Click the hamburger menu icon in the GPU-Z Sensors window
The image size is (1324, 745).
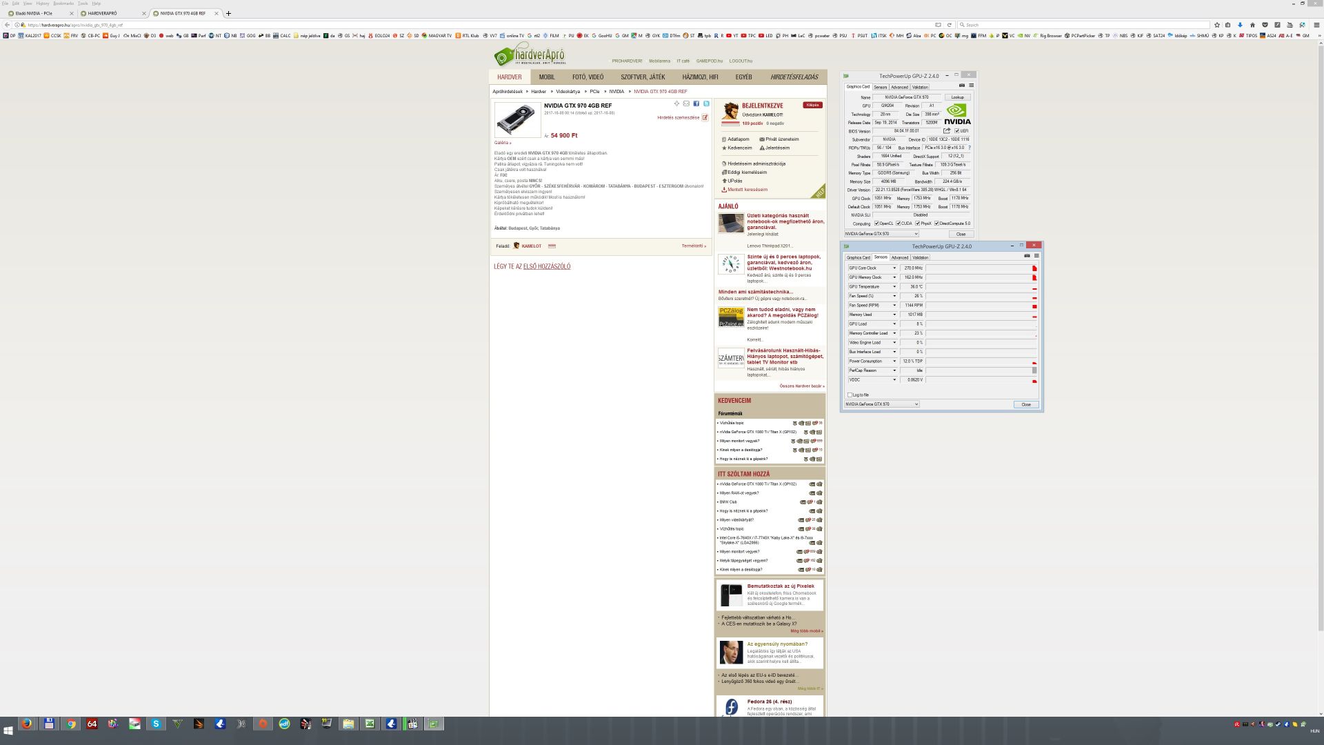[x=1036, y=256]
